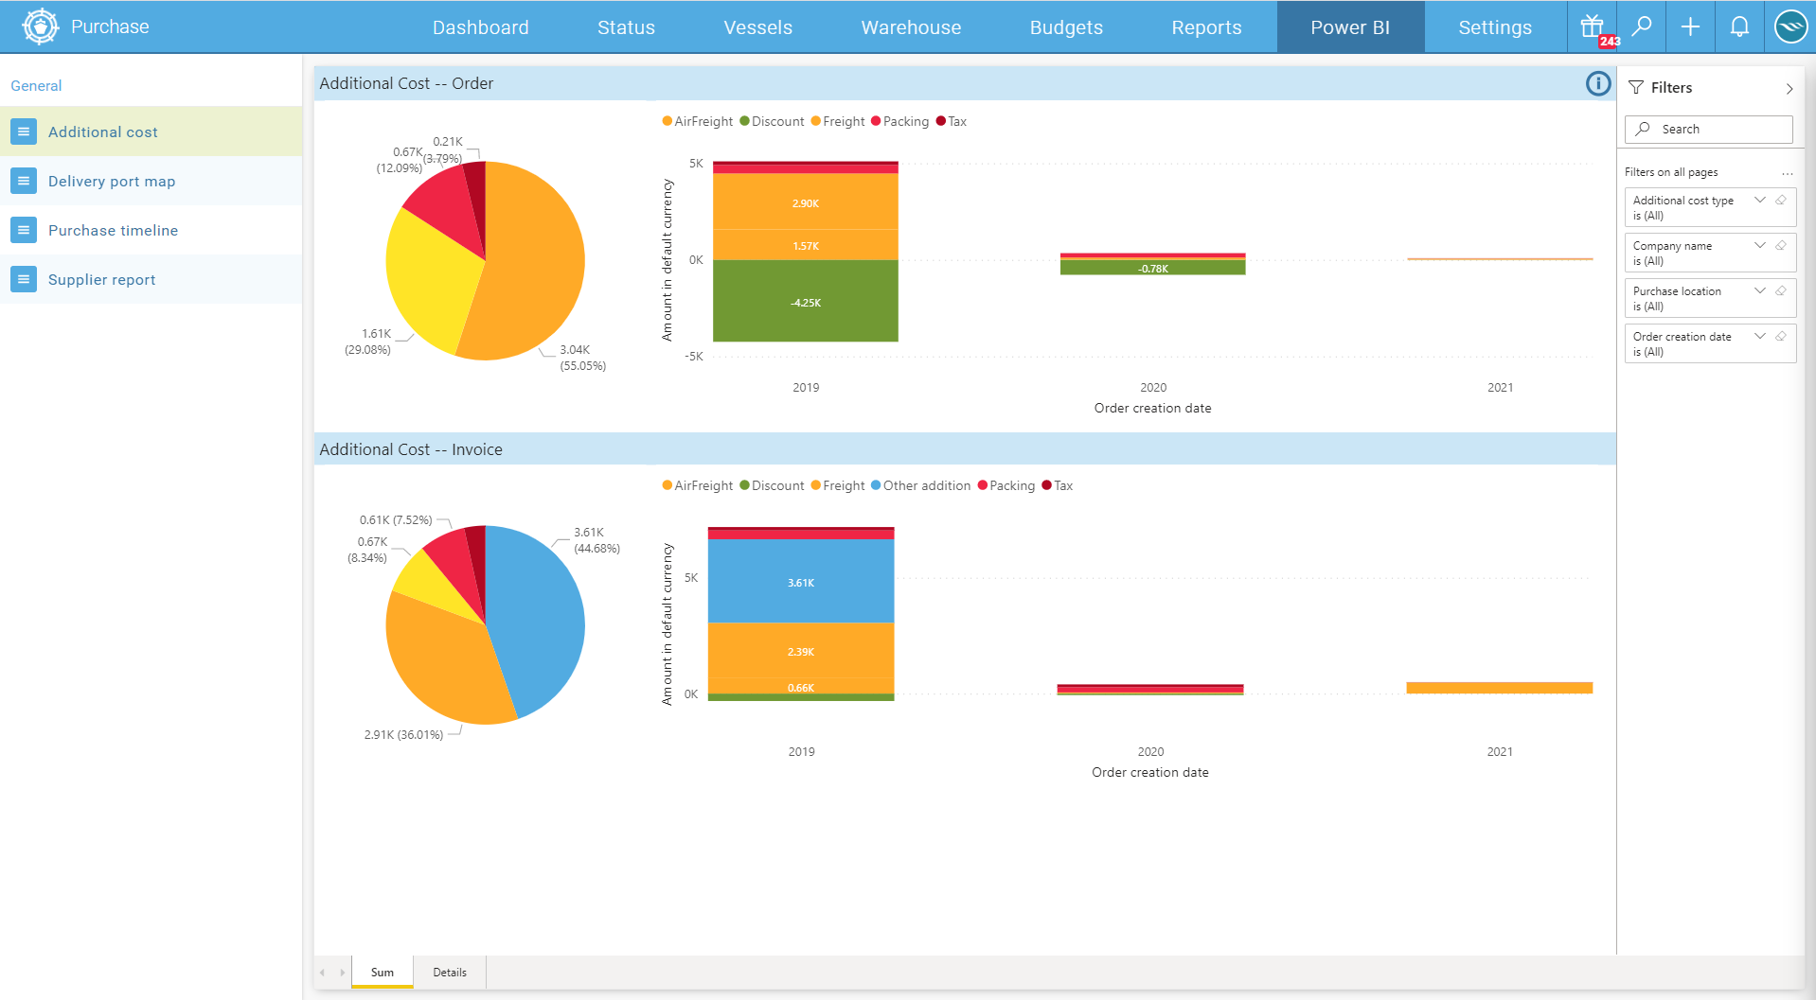Viewport: 1816px width, 1000px height.
Task: Click the gift icon with 243 badge
Action: pyautogui.click(x=1593, y=27)
